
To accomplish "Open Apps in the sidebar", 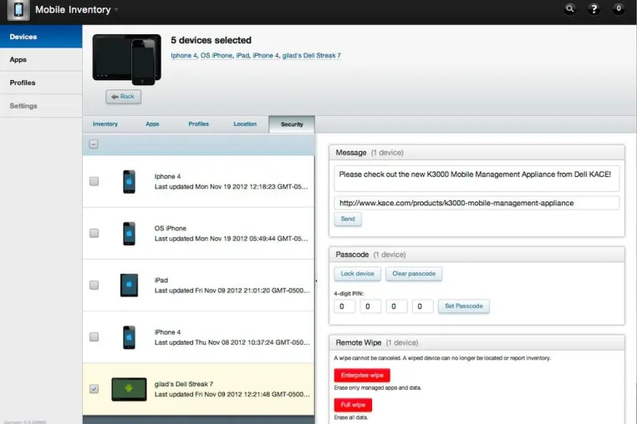I will (x=41, y=59).
